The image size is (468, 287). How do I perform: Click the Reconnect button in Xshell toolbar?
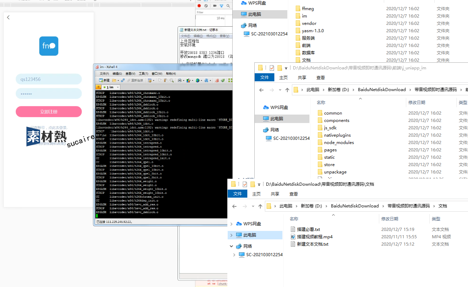coord(135,80)
